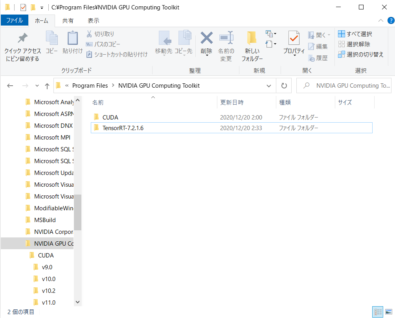This screenshot has width=395, height=318.
Task: Click the Refresh button
Action: pyautogui.click(x=284, y=86)
